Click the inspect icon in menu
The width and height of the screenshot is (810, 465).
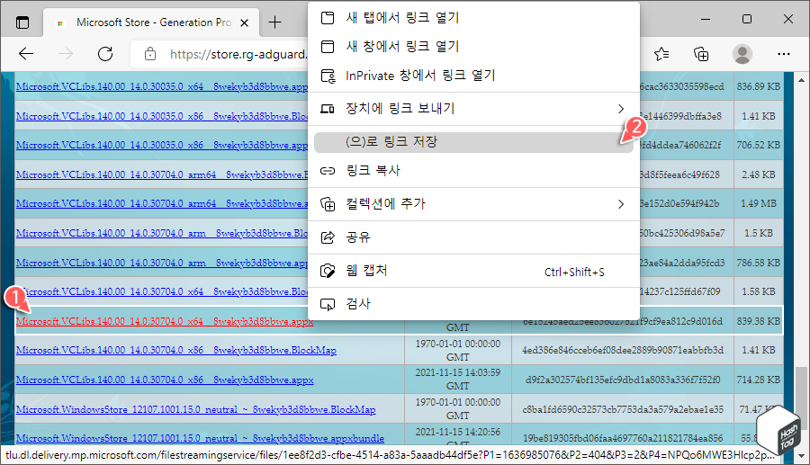[328, 305]
